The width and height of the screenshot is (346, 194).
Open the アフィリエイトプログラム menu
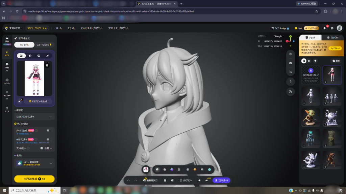(91, 28)
